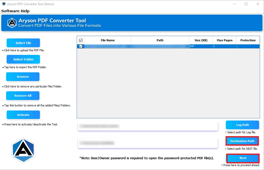Select the size cell showing 247
264x170 pixels.
(x=201, y=46)
